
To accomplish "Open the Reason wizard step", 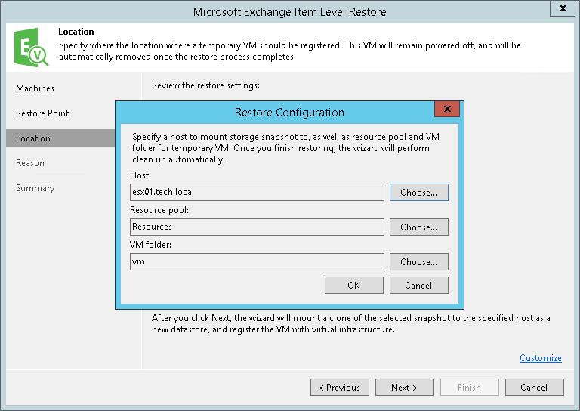I will pyautogui.click(x=30, y=163).
